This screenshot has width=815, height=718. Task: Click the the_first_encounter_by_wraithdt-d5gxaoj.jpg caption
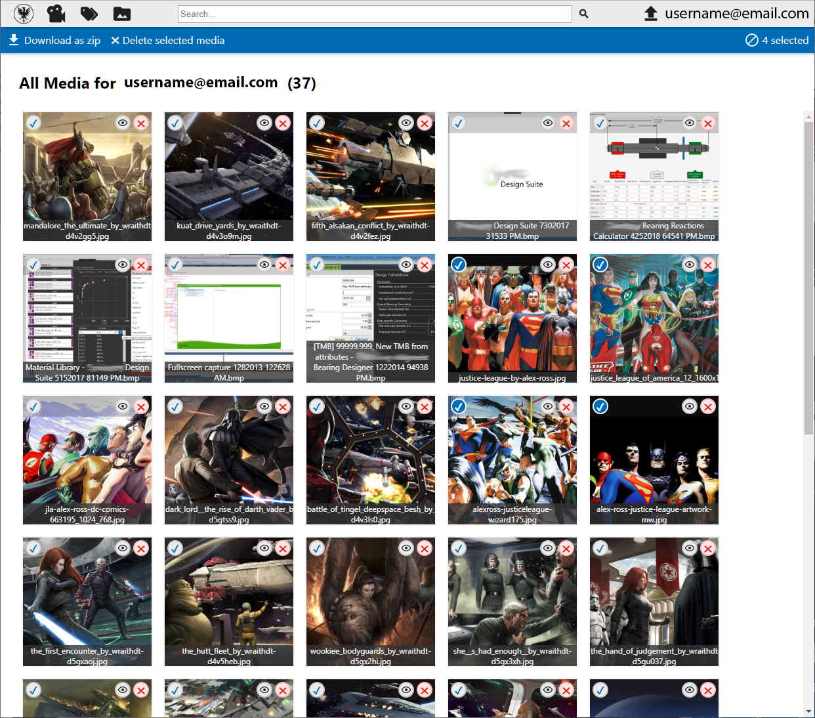point(87,656)
